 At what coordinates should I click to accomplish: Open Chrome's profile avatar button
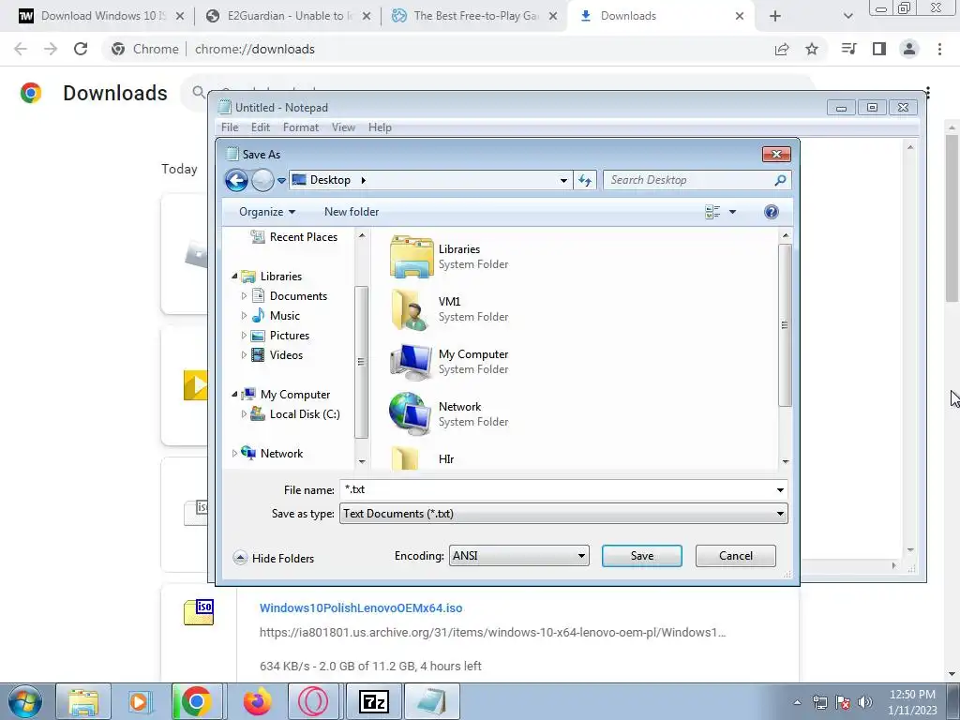[909, 49]
